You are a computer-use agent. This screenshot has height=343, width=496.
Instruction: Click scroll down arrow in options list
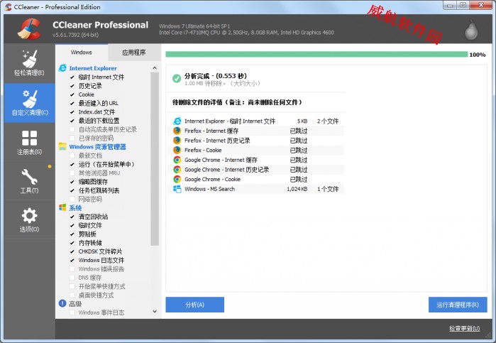click(155, 311)
